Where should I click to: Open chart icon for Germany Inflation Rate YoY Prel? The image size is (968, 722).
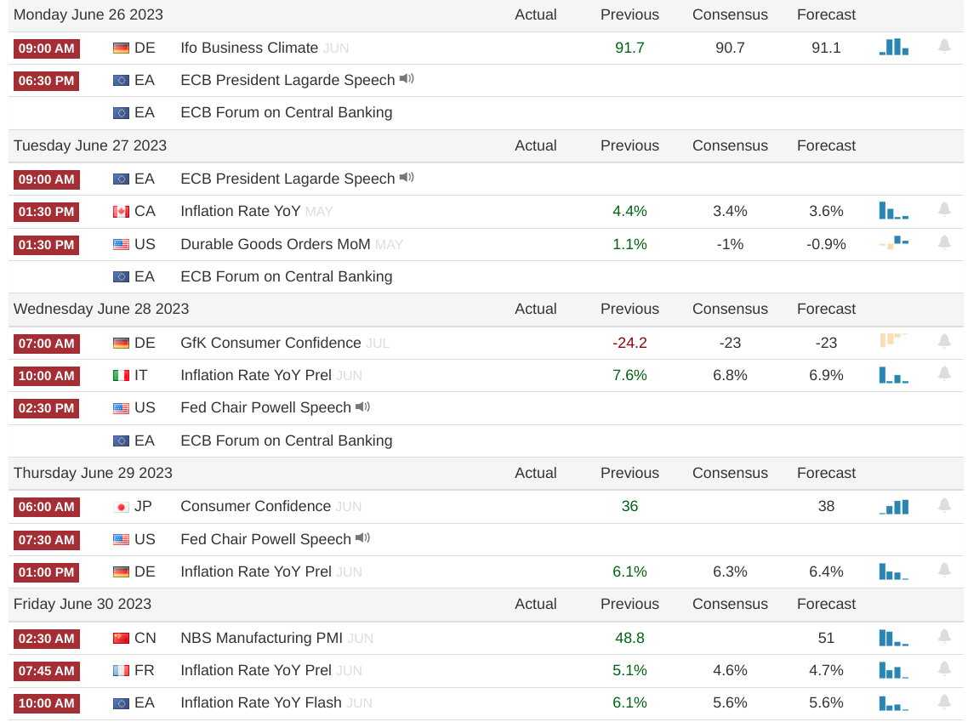(x=893, y=571)
